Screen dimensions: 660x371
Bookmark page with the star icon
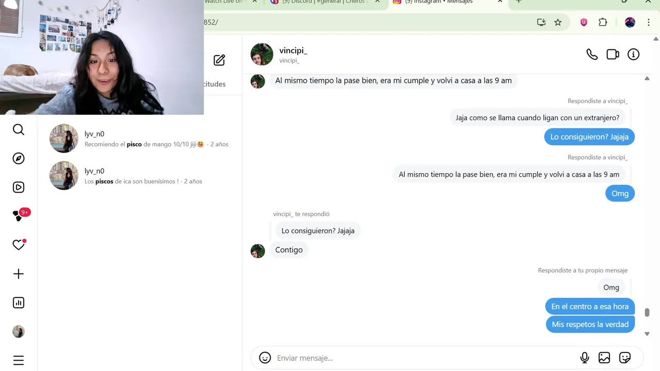click(558, 22)
